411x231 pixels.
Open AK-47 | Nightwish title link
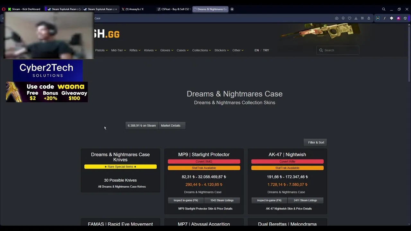287,155
